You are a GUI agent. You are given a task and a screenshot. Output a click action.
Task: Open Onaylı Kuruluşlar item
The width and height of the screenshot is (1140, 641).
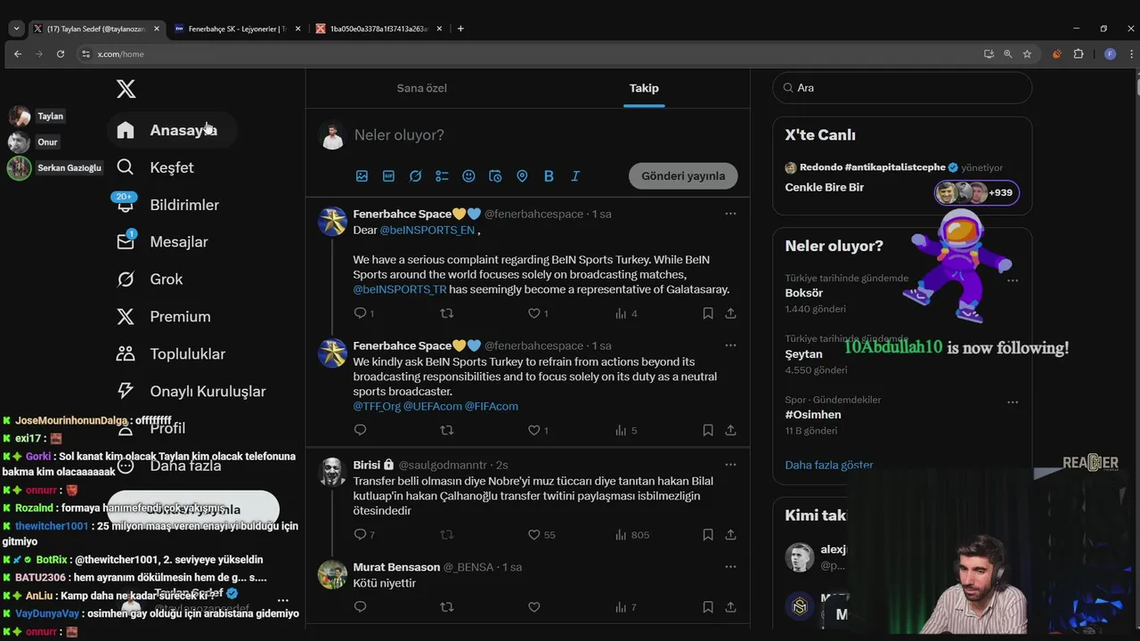(191, 392)
